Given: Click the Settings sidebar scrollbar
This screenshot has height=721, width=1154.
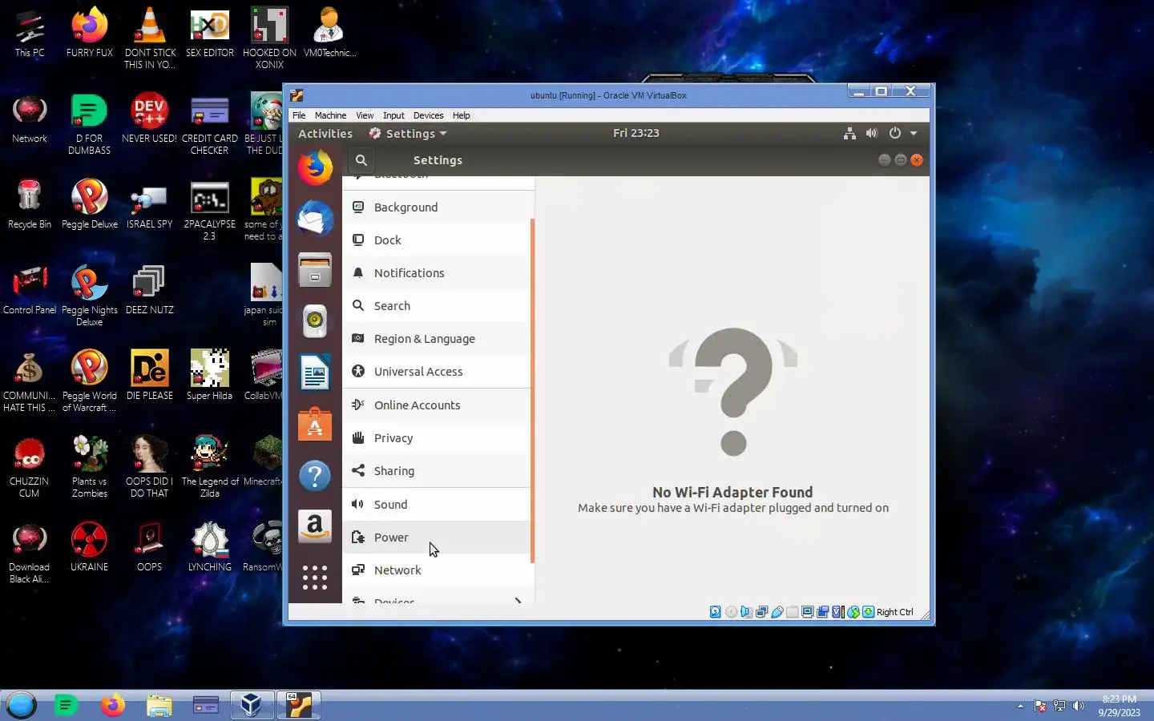Looking at the screenshot, I should (x=532, y=390).
